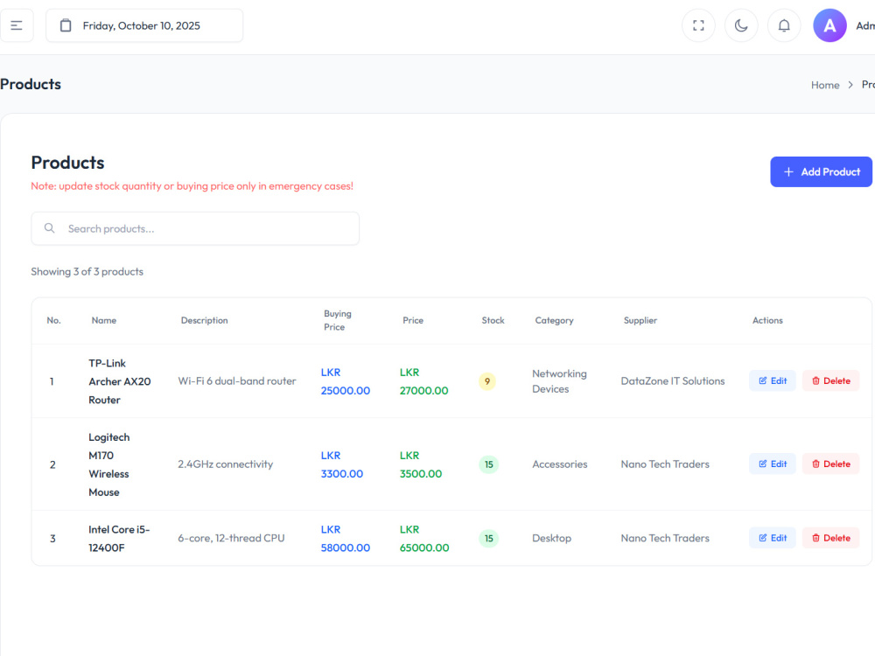875x656 pixels.
Task: Select the Intel Core i5-12400F name
Action: [x=119, y=538]
